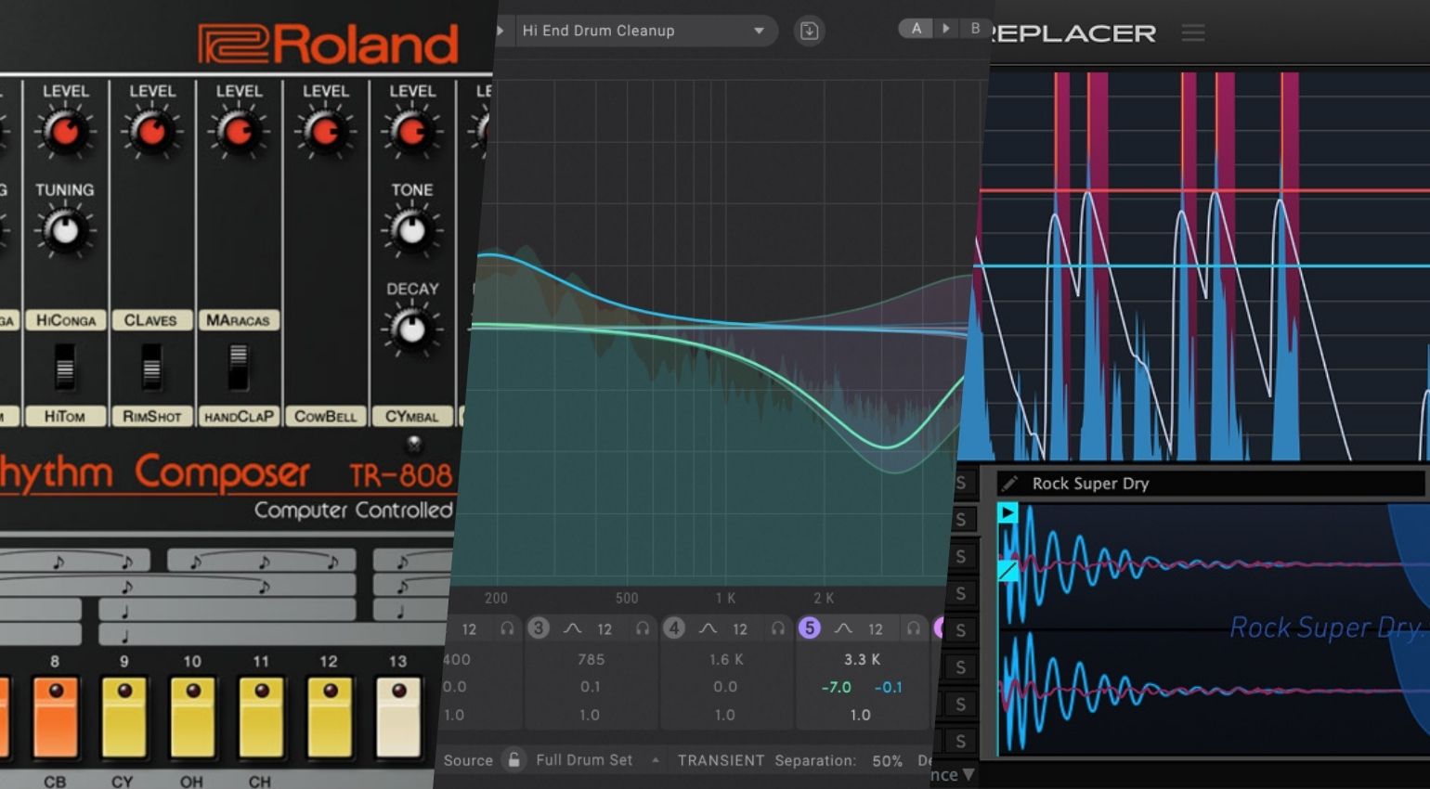Solo the S button left of Rock Super Dry
The width and height of the screenshot is (1430, 789).
(x=962, y=483)
